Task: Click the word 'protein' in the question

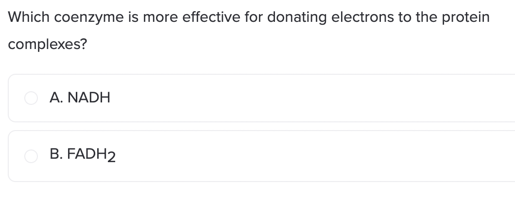Action: click(x=466, y=18)
